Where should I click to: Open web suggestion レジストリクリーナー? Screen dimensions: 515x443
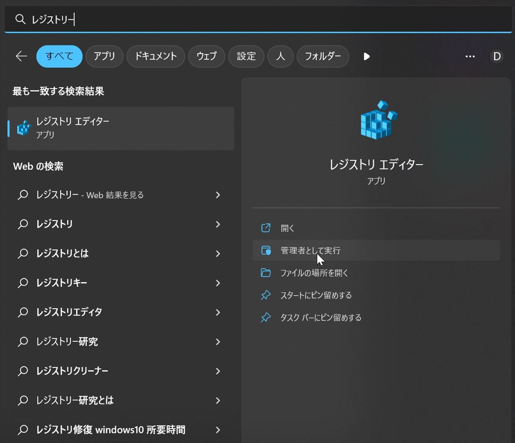click(121, 371)
